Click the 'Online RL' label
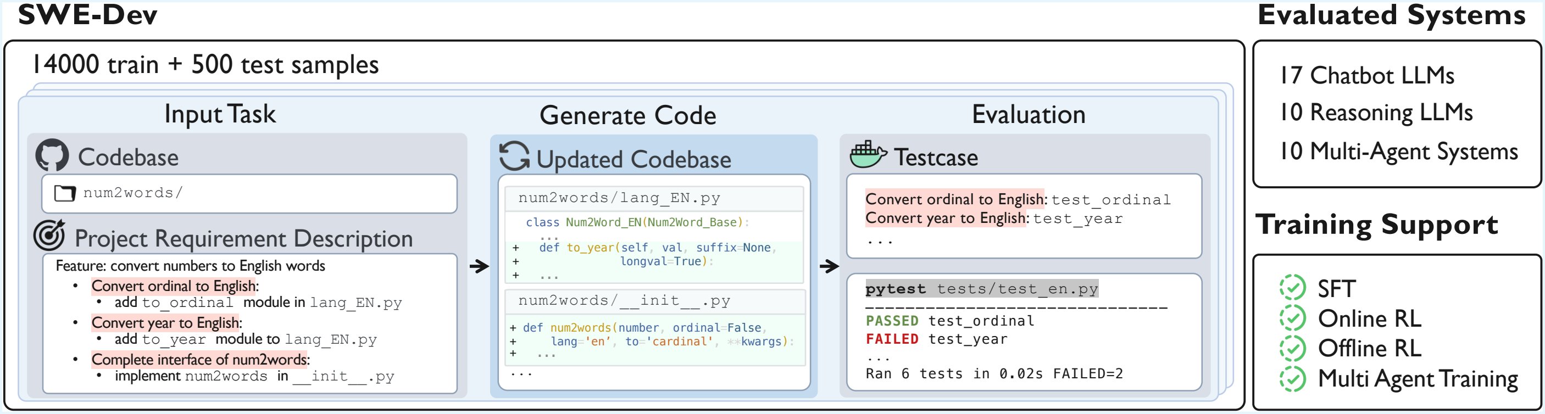The image size is (1545, 414). coord(1369,319)
